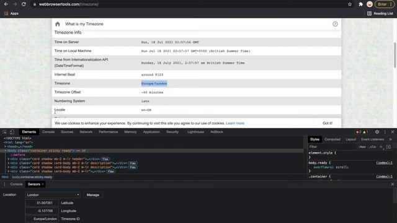
Task: Open the Lighthouse tab
Action: pos(196,132)
